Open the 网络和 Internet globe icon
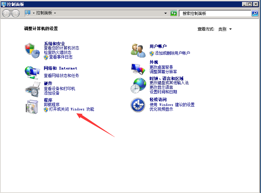 click(x=32, y=73)
